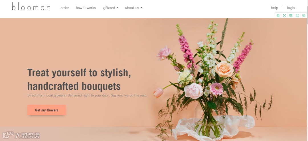Click the Get my flowers button
308x141 pixels.
pyautogui.click(x=47, y=110)
